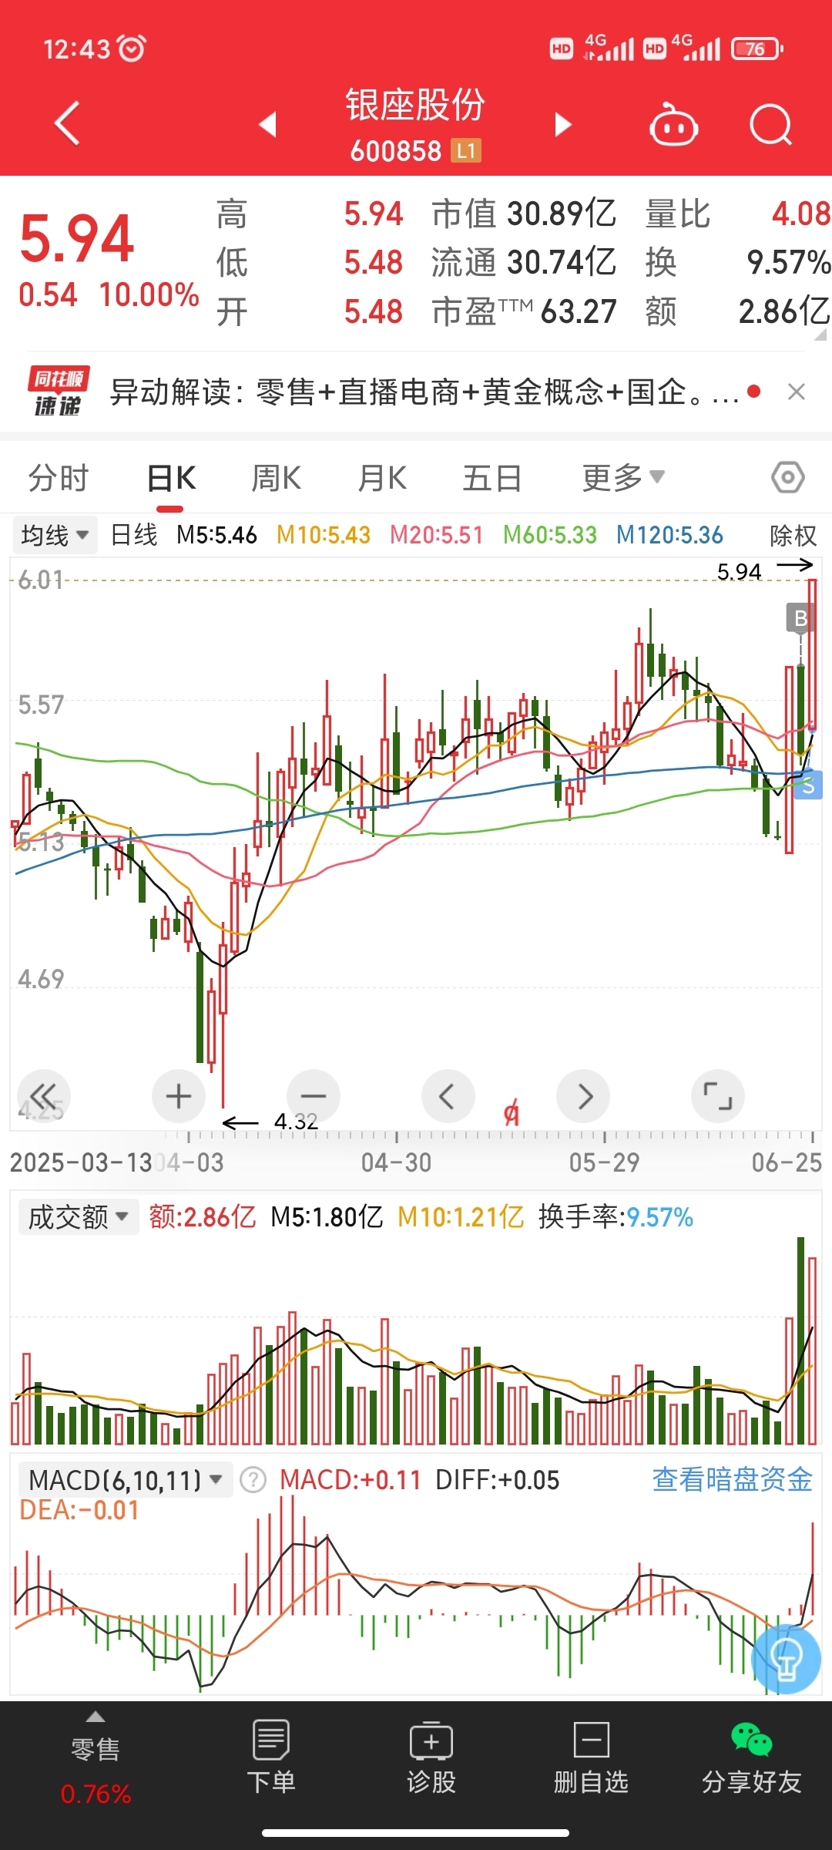
Task: Tap the floating lightbulb tip button
Action: point(787,1658)
